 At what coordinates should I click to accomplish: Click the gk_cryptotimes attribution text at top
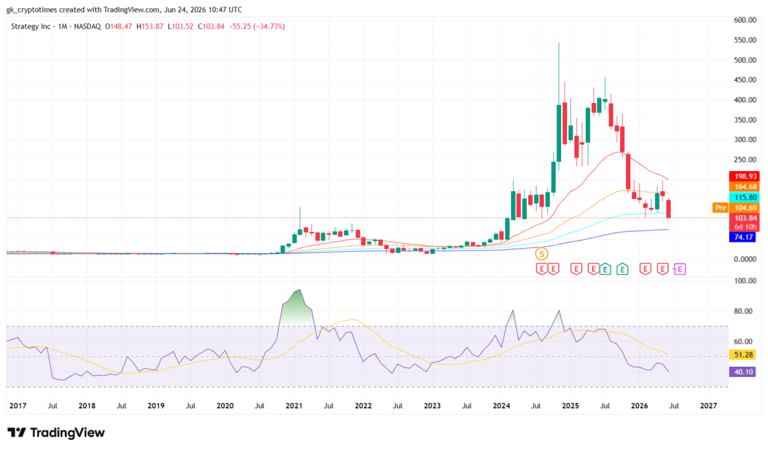(x=124, y=10)
